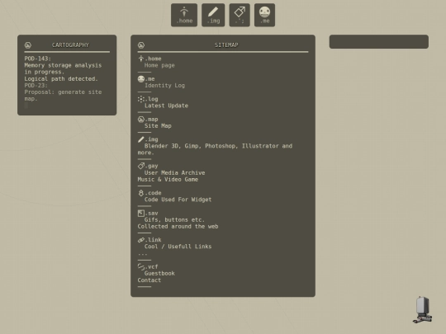Open the .home button in top navigation
Viewport: 446px width, 334px height.
(184, 15)
